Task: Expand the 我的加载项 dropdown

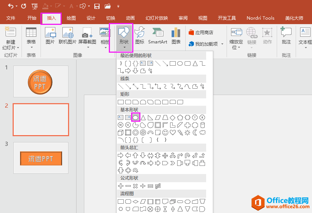Action: (222, 44)
